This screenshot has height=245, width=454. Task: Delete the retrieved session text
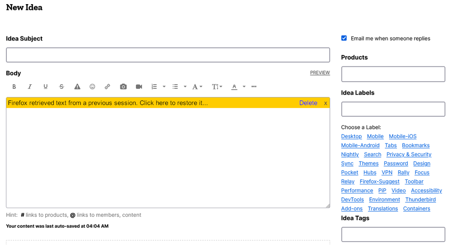tap(308, 103)
